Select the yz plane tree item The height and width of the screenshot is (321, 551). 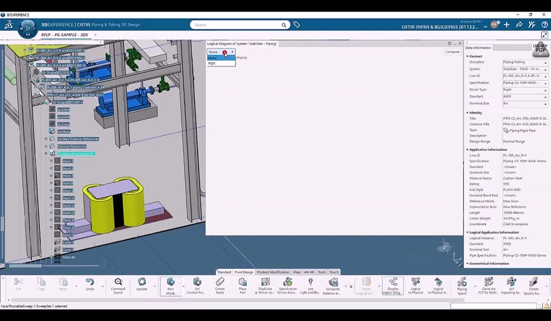point(63,117)
